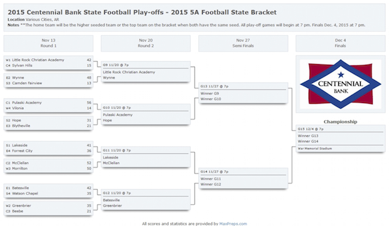Click the Nov 13 Round 1 column header

pos(48,43)
